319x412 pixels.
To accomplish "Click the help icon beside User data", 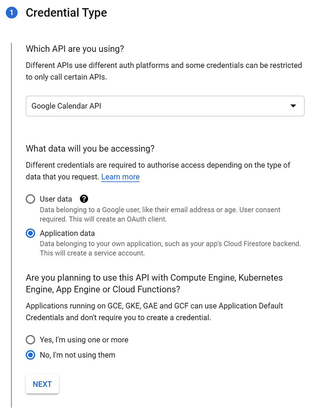I will 84,199.
